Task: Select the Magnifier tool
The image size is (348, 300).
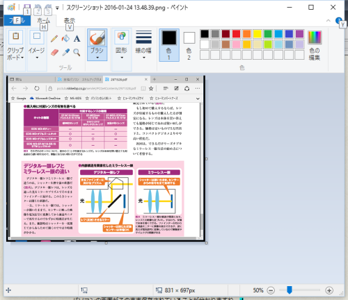Action: (x=77, y=53)
